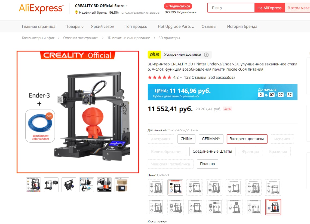
Task: Open the Отзывы store tab
Action: click(x=209, y=26)
